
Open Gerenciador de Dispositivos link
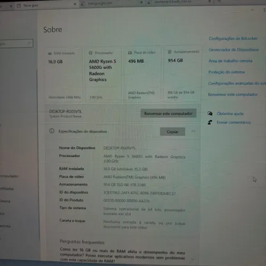click(x=234, y=49)
